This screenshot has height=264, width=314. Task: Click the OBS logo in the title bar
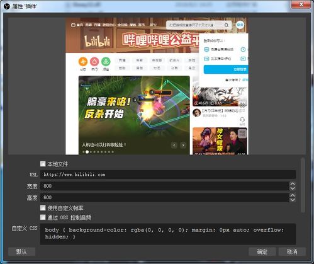coord(7,6)
